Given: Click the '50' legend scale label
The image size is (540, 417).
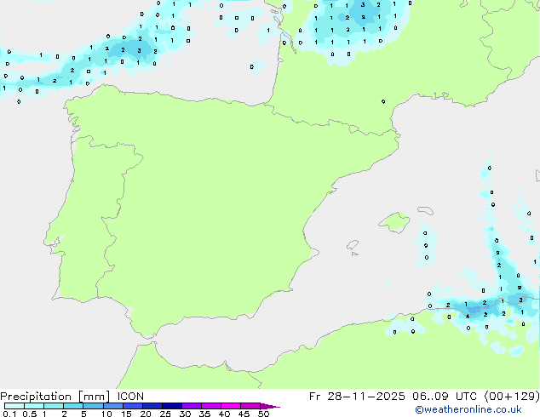Looking at the screenshot, I should pyautogui.click(x=263, y=414).
